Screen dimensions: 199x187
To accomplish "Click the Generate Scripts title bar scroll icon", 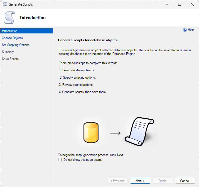I will 5,4.
